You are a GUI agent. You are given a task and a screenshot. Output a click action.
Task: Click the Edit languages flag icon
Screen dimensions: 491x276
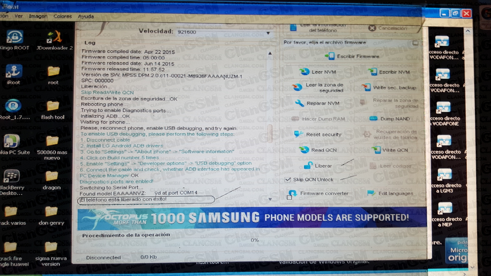[x=371, y=193]
